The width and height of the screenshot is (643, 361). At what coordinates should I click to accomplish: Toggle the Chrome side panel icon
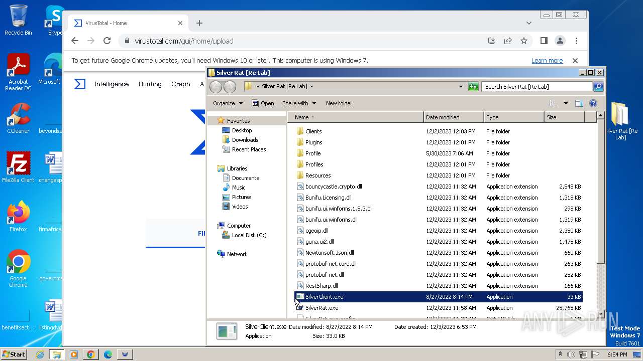click(544, 41)
